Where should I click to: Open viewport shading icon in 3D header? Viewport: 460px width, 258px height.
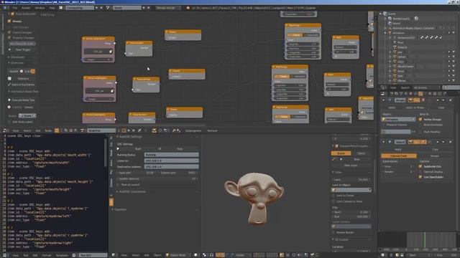pyautogui.click(x=196, y=255)
